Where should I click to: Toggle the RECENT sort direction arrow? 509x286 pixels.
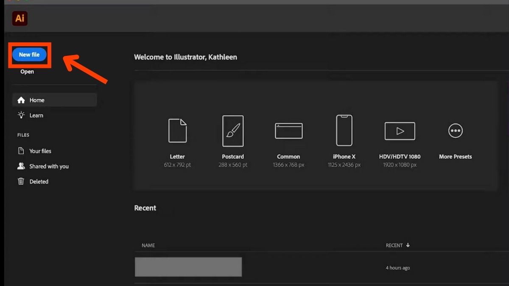point(408,245)
